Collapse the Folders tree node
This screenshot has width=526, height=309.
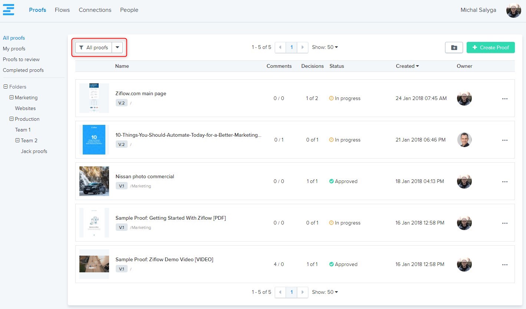(x=6, y=87)
